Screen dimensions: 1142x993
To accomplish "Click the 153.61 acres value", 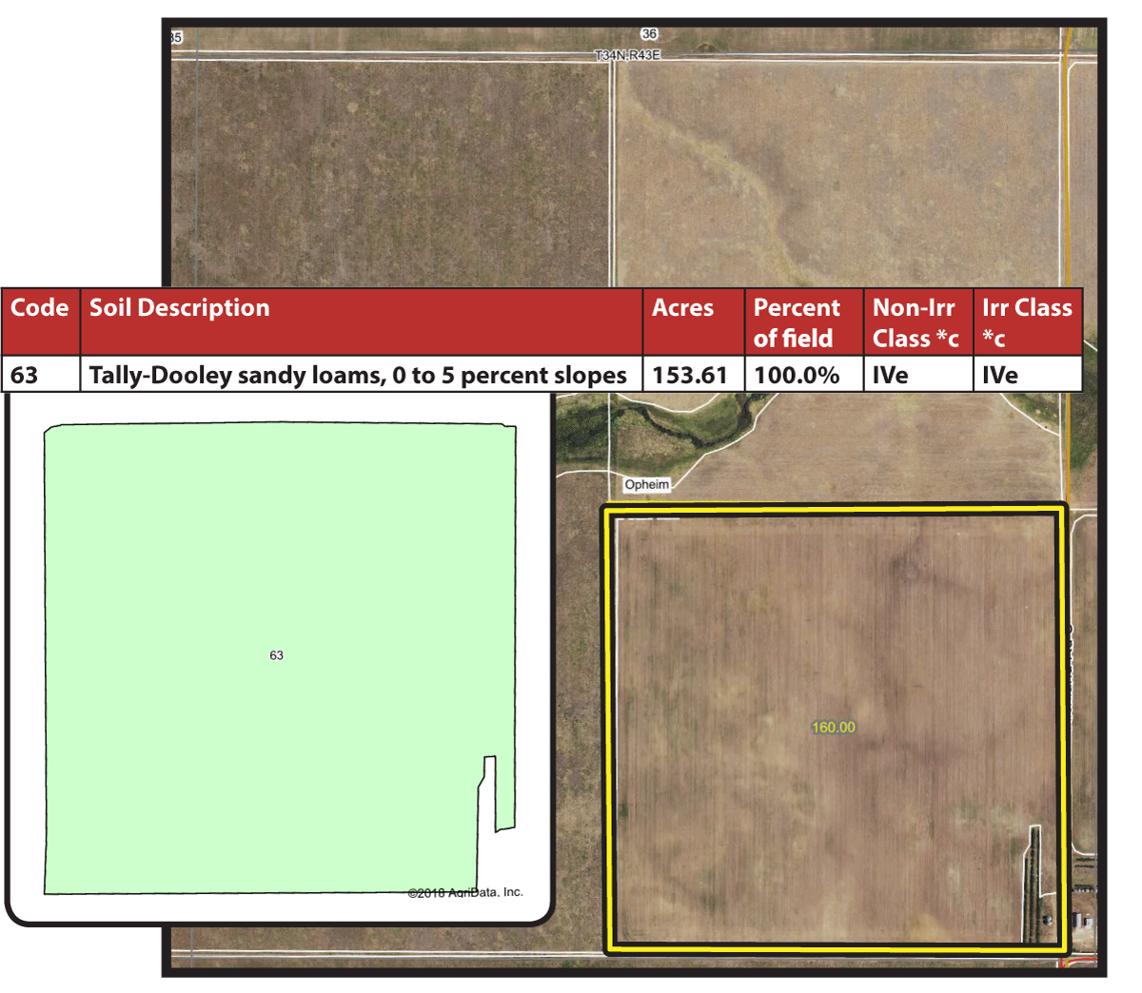I will [690, 376].
